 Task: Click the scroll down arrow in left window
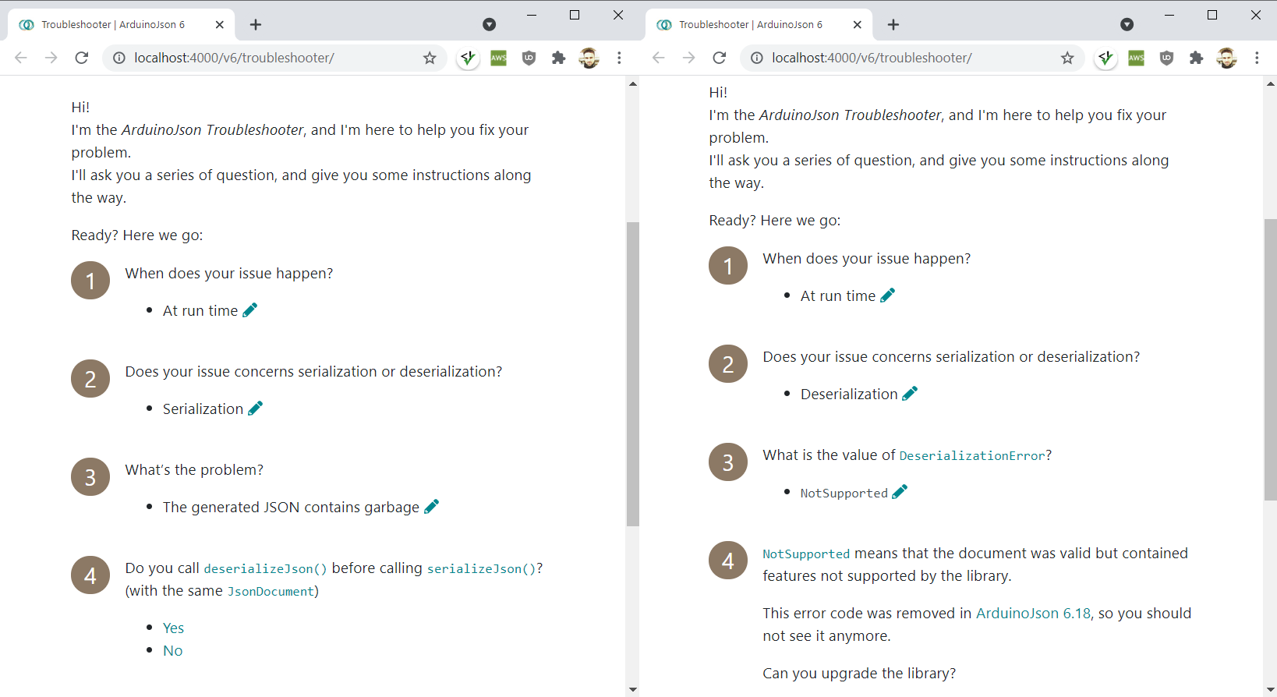pos(632,689)
